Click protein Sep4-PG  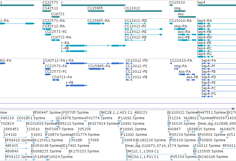point(209,94)
